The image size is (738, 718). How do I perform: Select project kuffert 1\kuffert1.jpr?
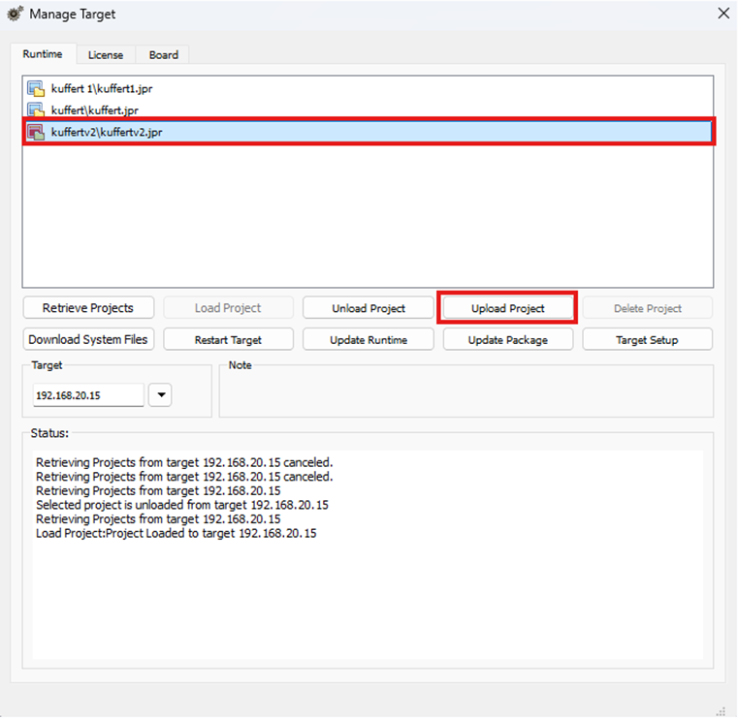point(369,88)
